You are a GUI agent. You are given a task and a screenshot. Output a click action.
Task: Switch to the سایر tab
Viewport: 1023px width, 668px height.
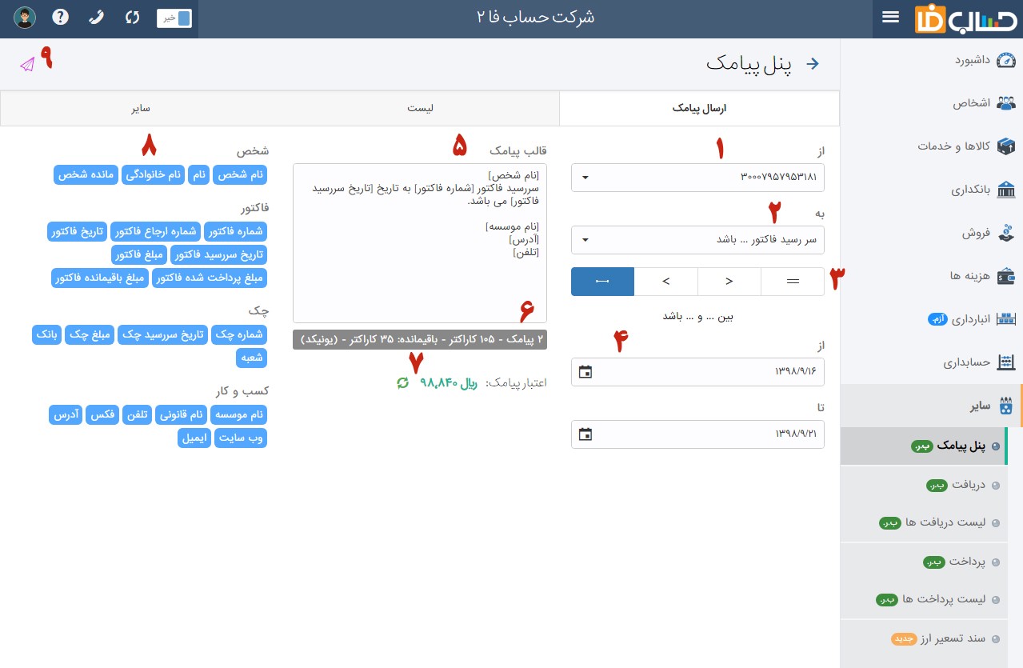tap(141, 108)
